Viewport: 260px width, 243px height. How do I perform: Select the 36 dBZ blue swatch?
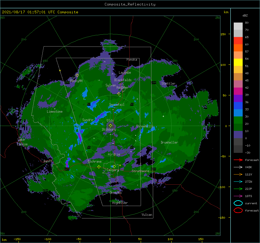(238, 105)
